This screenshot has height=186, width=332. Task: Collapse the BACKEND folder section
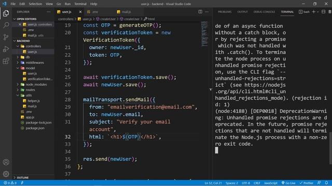click(21, 41)
